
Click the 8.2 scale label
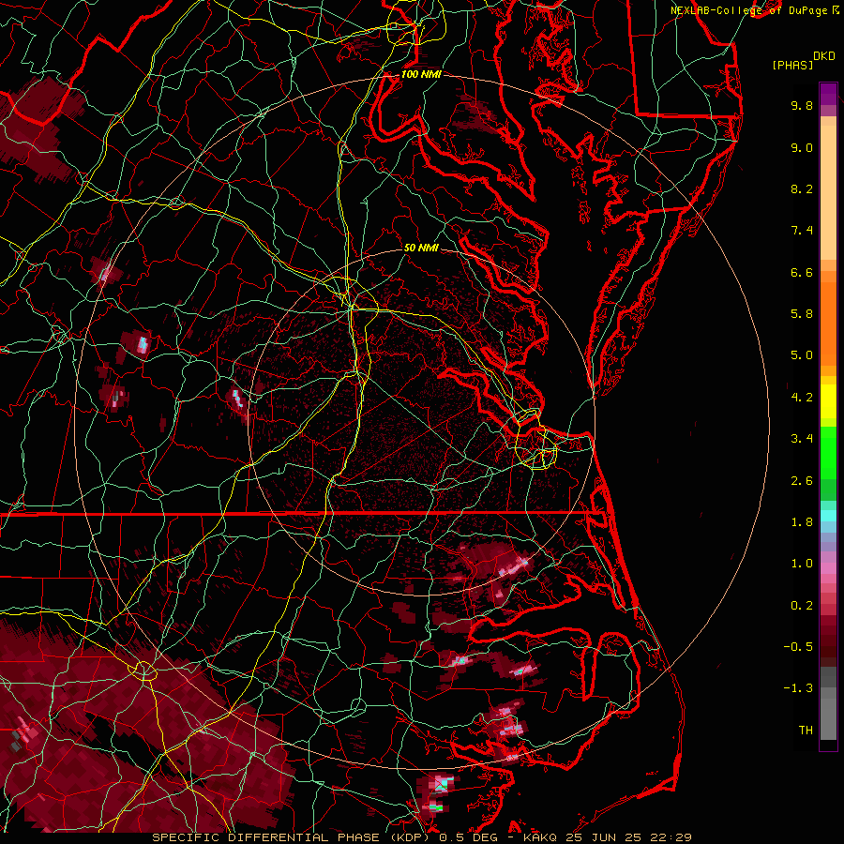(x=802, y=188)
